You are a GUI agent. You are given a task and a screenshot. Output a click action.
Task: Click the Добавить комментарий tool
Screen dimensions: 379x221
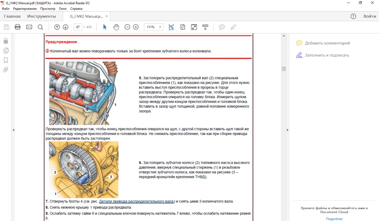coord(323,43)
